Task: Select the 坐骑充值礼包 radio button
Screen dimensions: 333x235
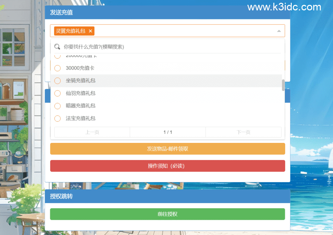Action: pos(58,81)
